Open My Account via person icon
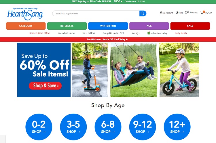This screenshot has width=216, height=143. coord(161,13)
